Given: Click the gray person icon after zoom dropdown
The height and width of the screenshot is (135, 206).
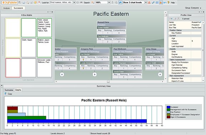Looking at the screenshot, I should pyautogui.click(x=112, y=2).
